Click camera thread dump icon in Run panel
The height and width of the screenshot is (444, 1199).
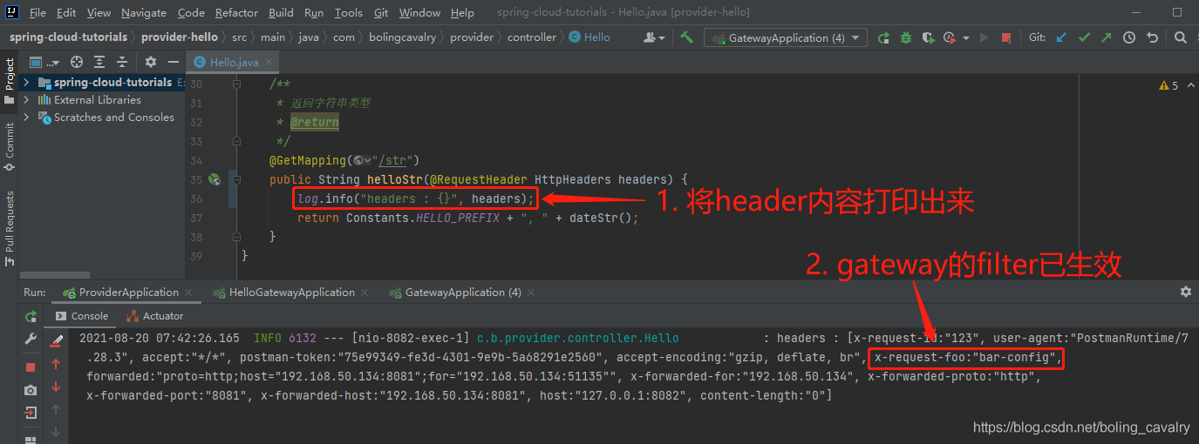pyautogui.click(x=31, y=390)
